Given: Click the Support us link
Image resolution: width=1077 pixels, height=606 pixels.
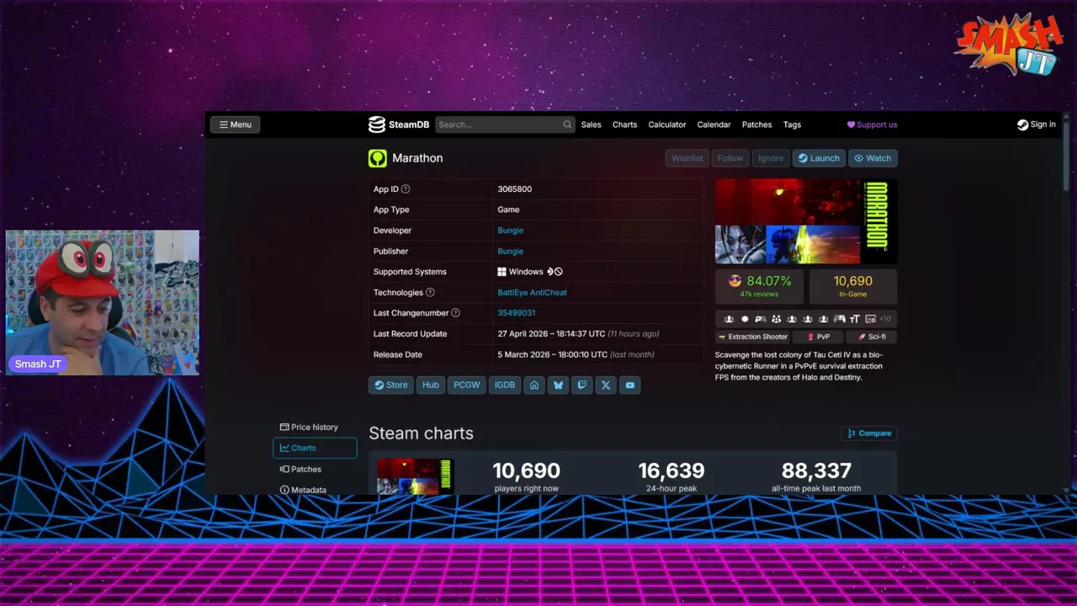Looking at the screenshot, I should [x=872, y=125].
